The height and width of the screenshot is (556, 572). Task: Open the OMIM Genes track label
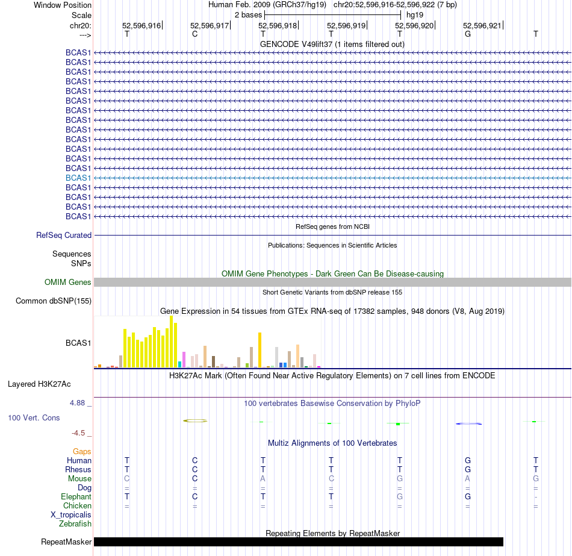coord(67,282)
